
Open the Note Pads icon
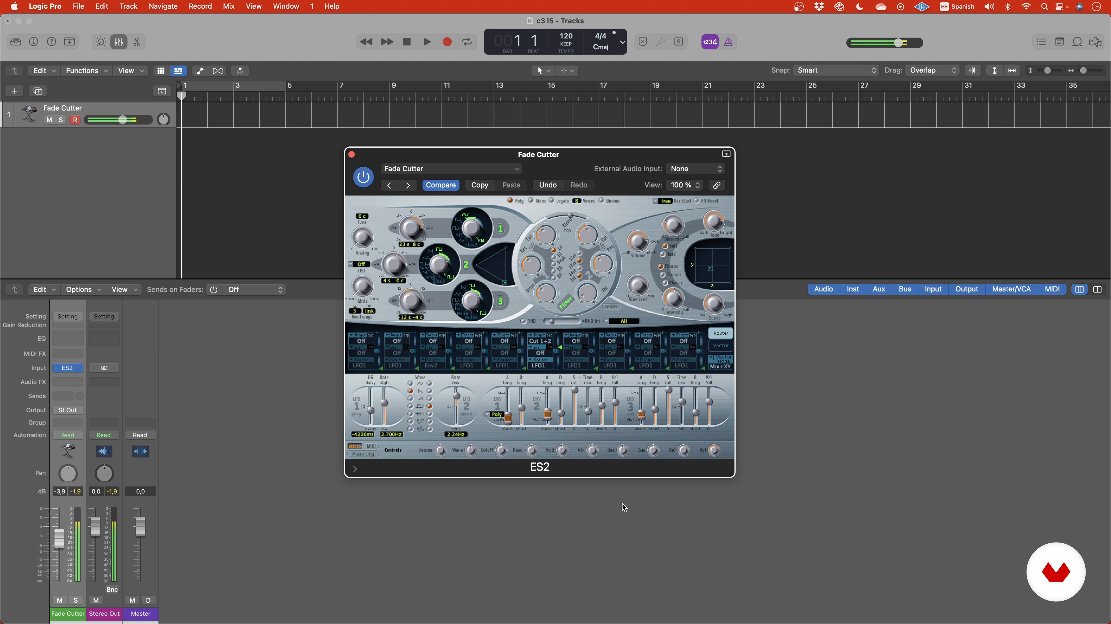tap(1059, 42)
